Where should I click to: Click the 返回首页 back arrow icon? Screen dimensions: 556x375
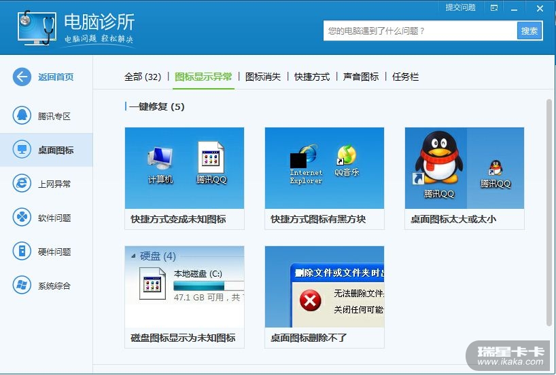(22, 77)
